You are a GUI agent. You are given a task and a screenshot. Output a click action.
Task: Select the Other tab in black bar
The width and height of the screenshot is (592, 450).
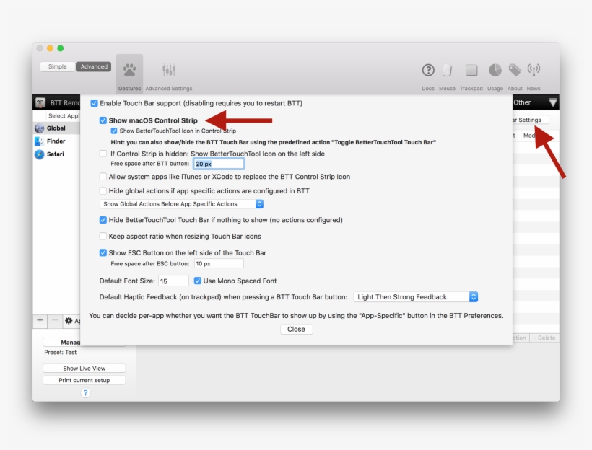pos(522,102)
